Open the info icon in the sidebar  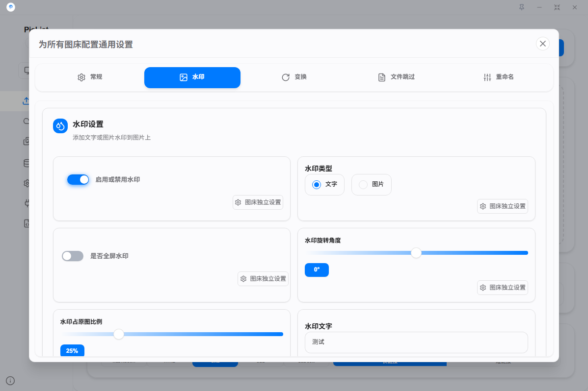click(x=10, y=381)
